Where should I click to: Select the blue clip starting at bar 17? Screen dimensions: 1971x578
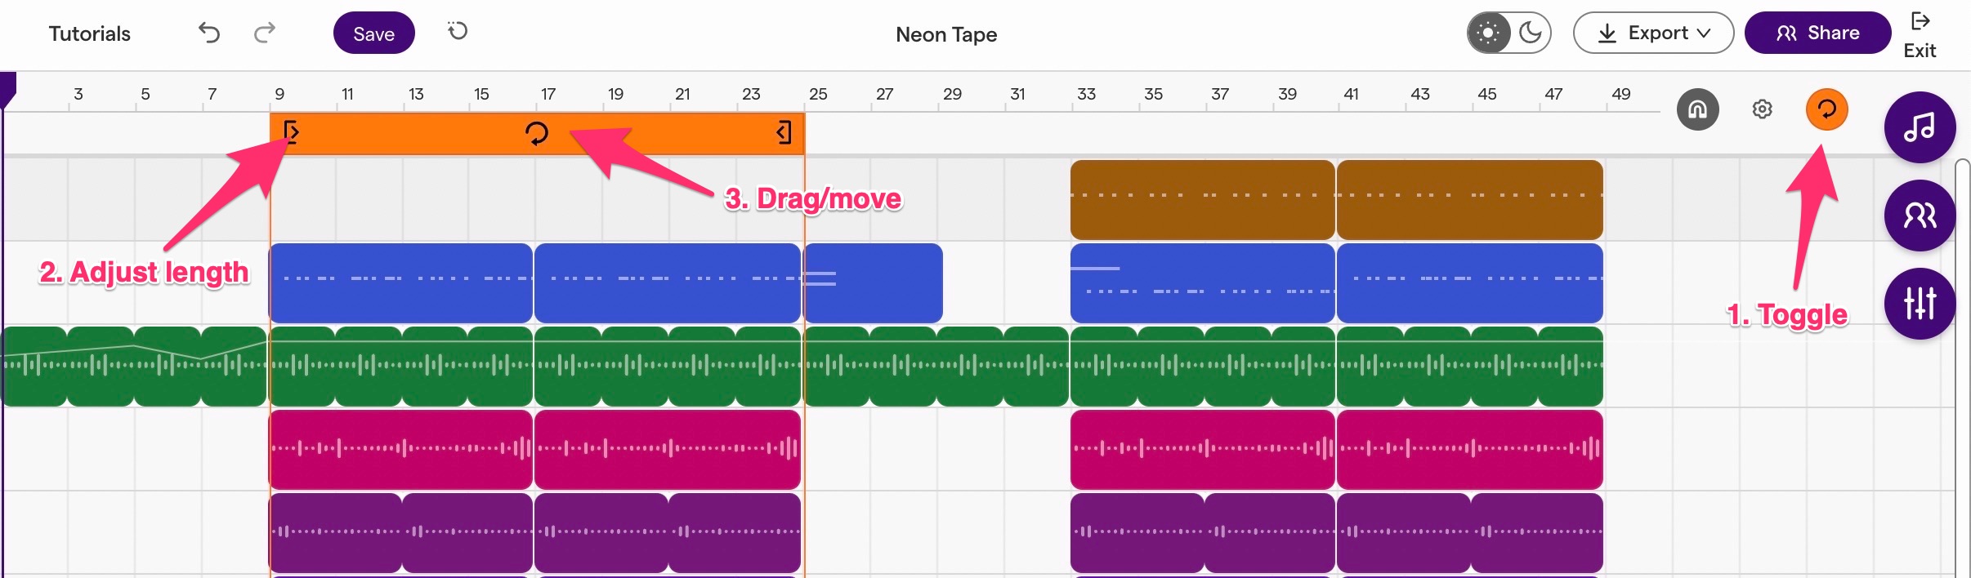[667, 283]
